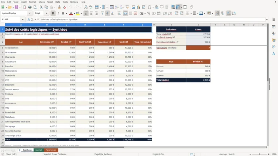278x156 pixels.
Task: Open the sidebar Navigator compass icon
Action: (274, 47)
